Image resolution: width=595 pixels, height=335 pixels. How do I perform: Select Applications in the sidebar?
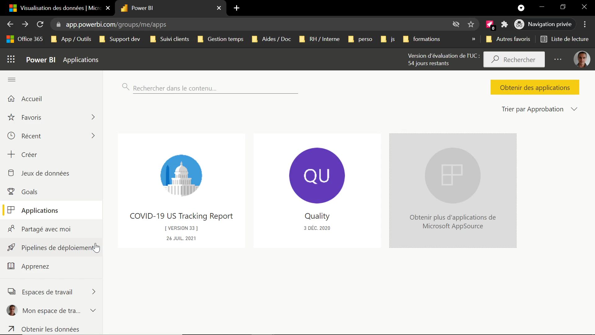[x=51, y=210]
